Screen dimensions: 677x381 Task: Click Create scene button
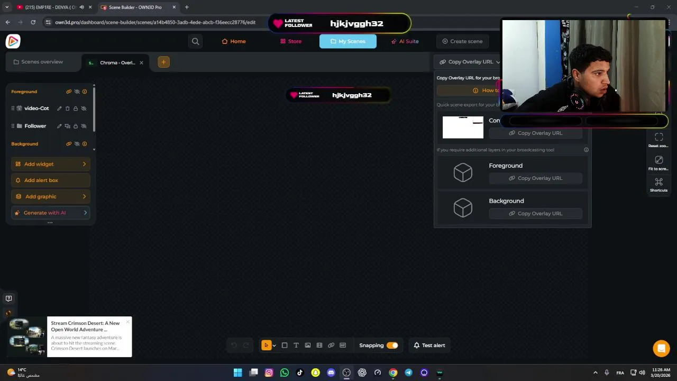(462, 41)
